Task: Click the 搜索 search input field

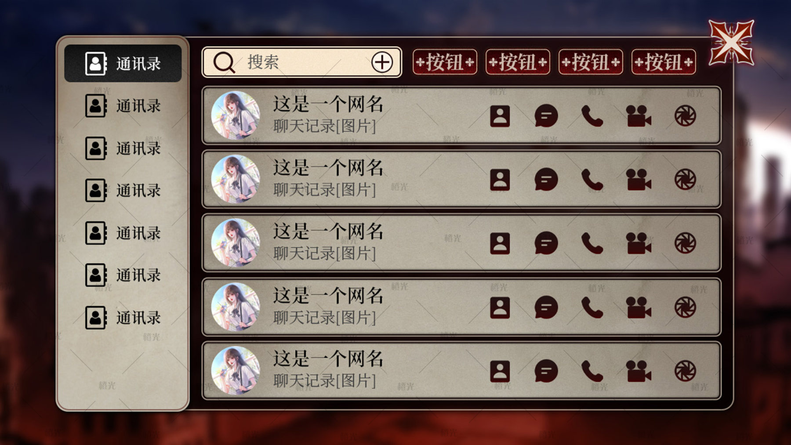Action: [x=302, y=62]
